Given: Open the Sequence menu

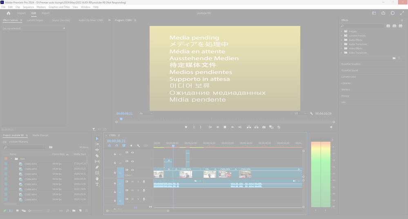Looking at the screenshot, I should tap(28, 7).
